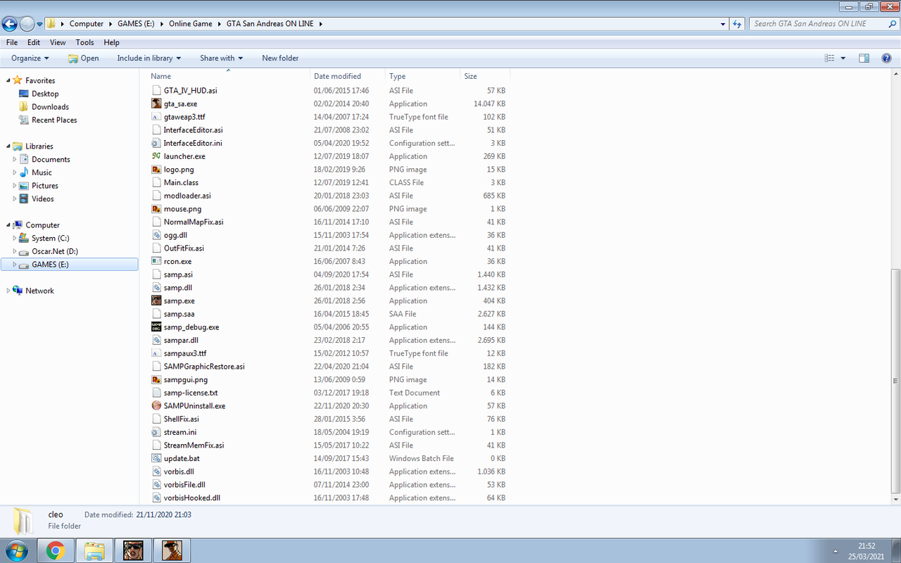Image resolution: width=901 pixels, height=563 pixels.
Task: Click the sampgui.png image icon
Action: coord(157,380)
